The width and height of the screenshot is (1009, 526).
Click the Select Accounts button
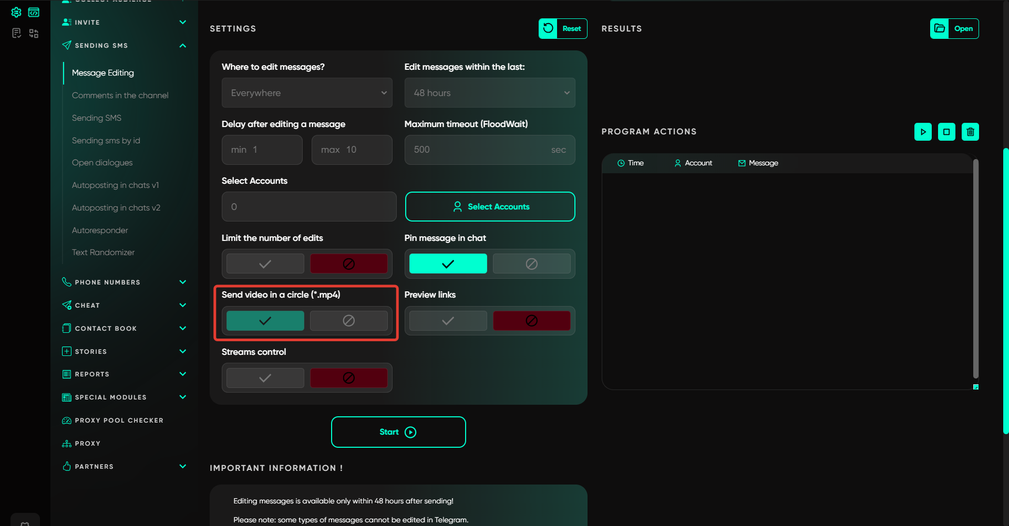coord(490,207)
